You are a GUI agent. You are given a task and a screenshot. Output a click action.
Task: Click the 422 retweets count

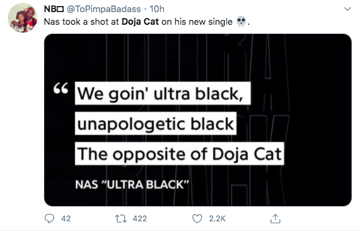[x=140, y=219]
